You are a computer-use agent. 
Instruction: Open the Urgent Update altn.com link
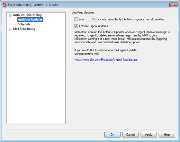pos(106,60)
